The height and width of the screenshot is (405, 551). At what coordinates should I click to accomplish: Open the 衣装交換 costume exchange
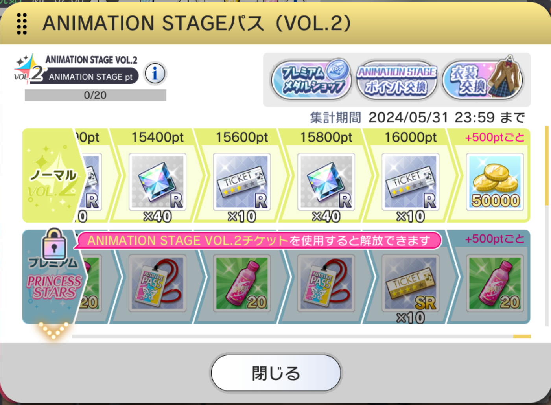(482, 79)
